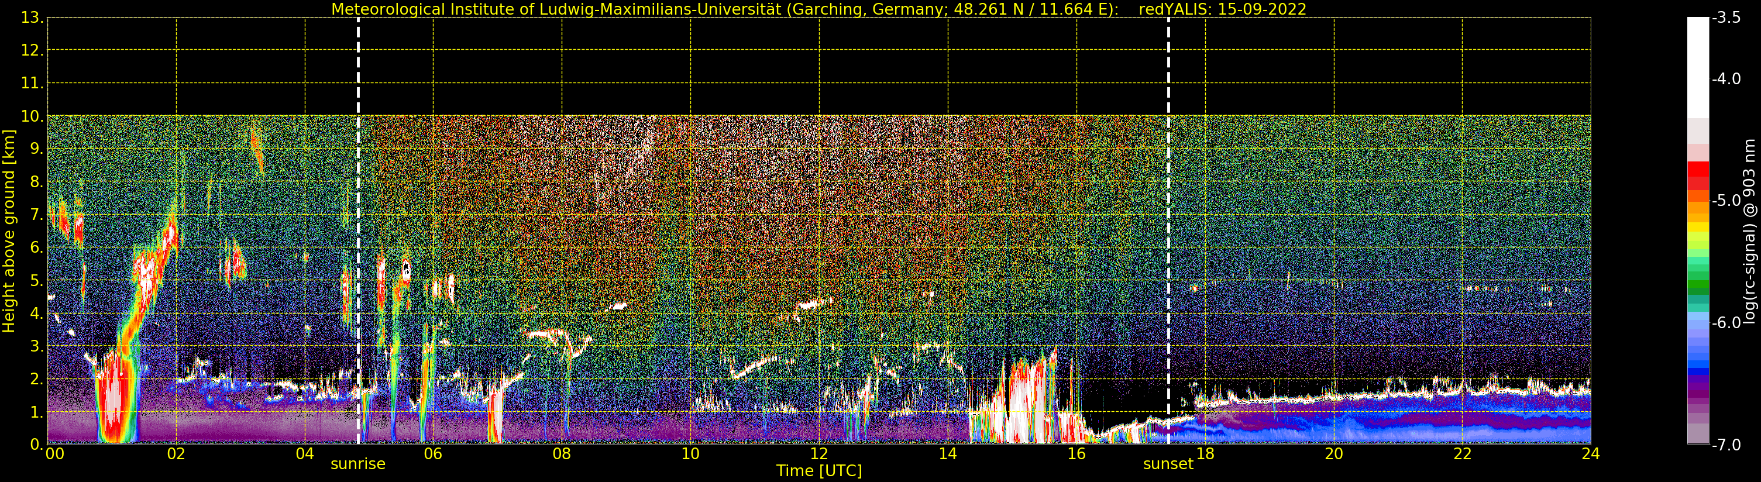Click the time-axis tick label '14'
The width and height of the screenshot is (1761, 482).
(948, 453)
